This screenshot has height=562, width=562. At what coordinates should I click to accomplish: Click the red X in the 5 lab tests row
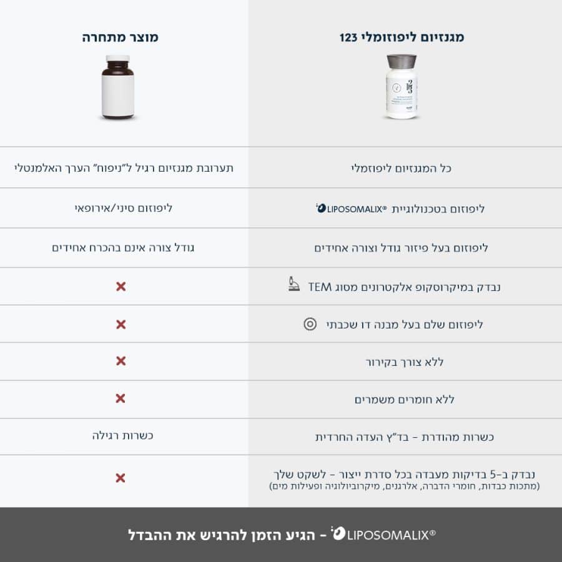pyautogui.click(x=121, y=478)
